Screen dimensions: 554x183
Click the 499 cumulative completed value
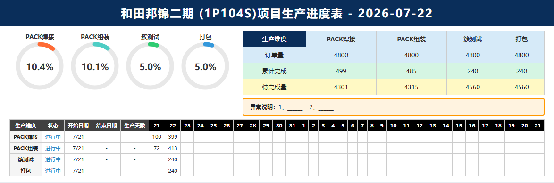coord(341,71)
